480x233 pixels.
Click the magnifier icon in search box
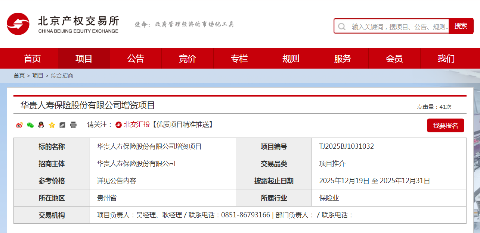[342, 26]
